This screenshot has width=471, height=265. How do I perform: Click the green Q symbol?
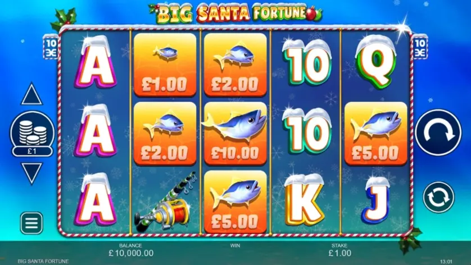376,62
